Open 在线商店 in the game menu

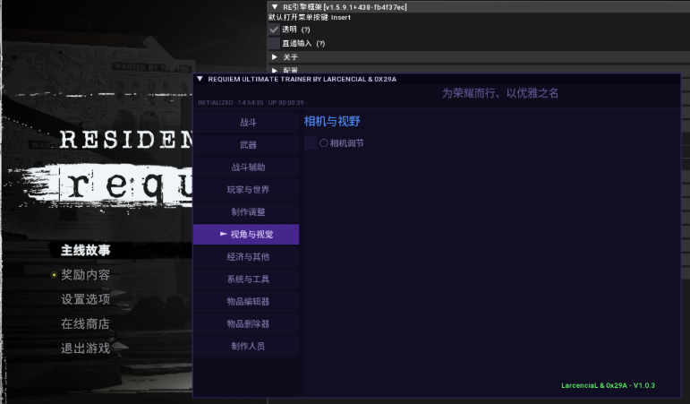pyautogui.click(x=85, y=323)
